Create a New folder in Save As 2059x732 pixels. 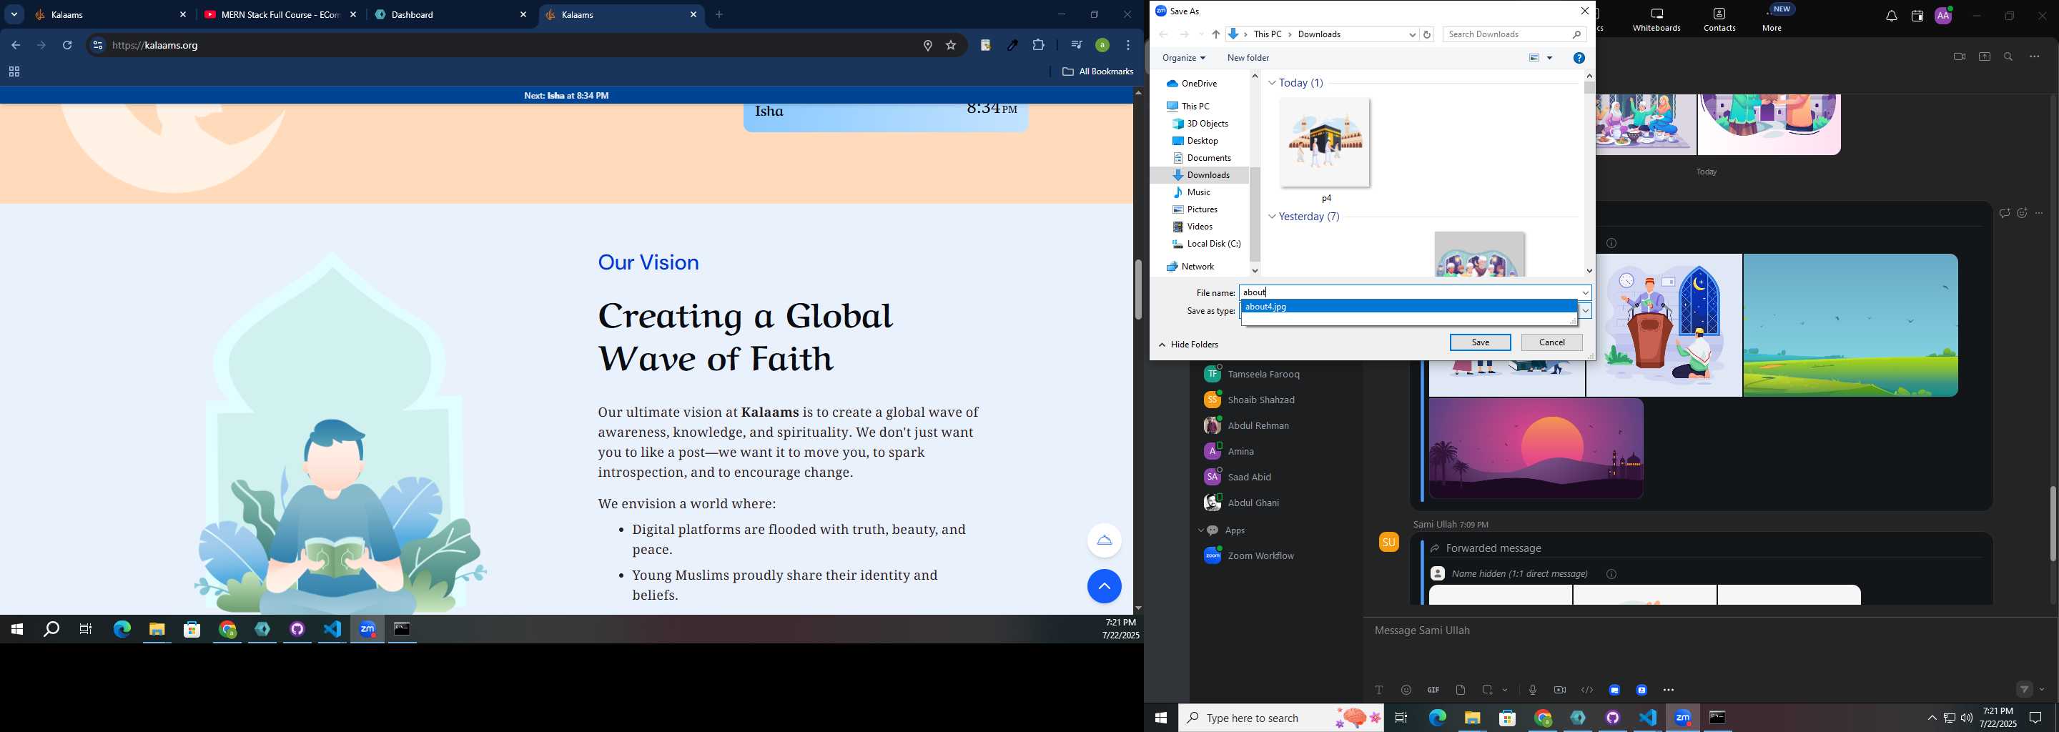1248,59
